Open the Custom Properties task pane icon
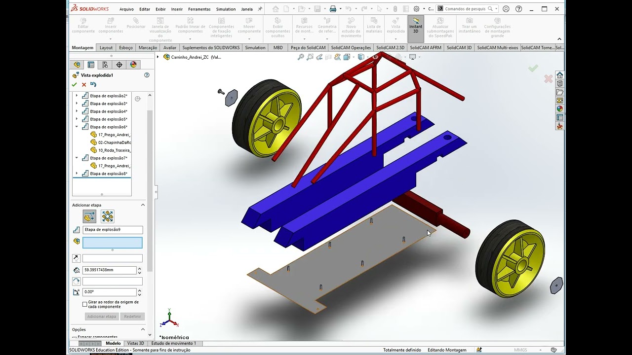This screenshot has width=632, height=355. point(559,118)
